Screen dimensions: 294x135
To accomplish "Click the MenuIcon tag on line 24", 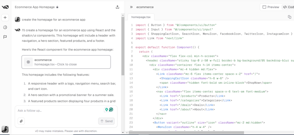I will point(184,127).
